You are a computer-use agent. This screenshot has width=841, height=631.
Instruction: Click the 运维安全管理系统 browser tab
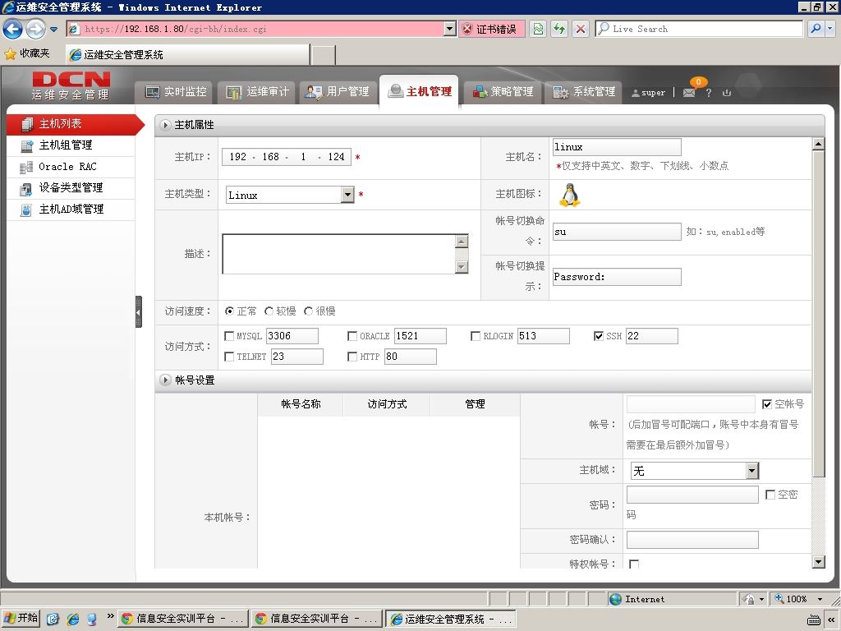(x=187, y=55)
